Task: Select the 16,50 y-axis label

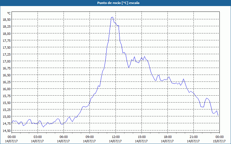Action: 7,75
